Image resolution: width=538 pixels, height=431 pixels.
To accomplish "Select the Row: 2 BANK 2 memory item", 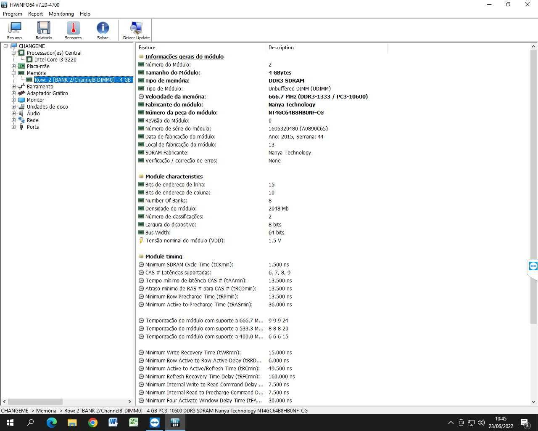I will coord(83,80).
